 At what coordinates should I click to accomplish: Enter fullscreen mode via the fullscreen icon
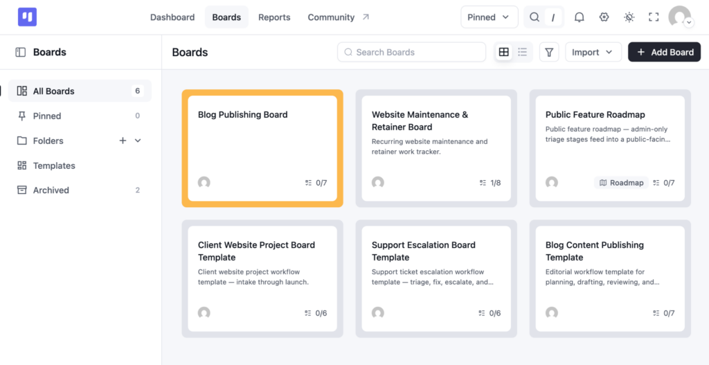click(654, 17)
